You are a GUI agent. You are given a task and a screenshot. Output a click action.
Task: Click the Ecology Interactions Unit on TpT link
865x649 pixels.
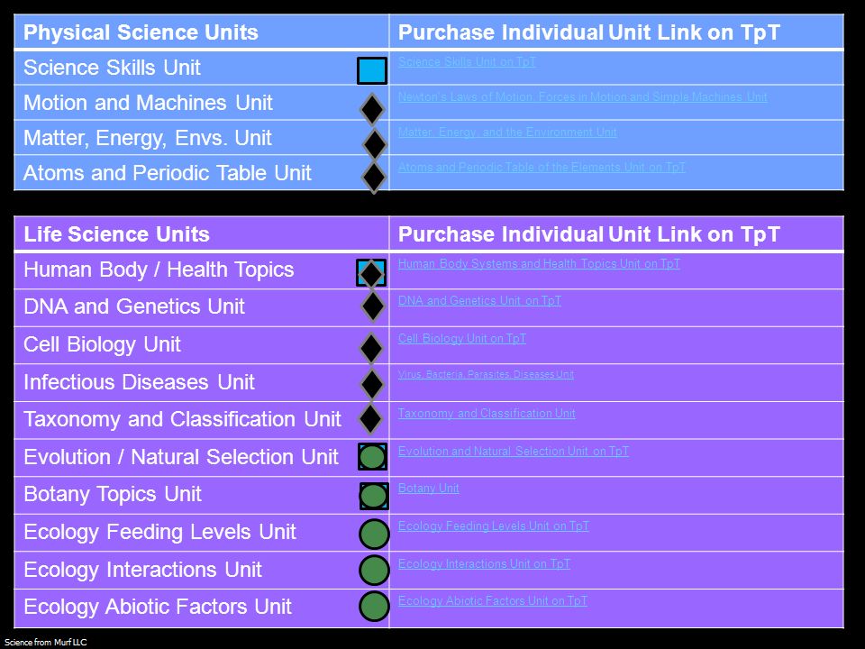point(485,563)
